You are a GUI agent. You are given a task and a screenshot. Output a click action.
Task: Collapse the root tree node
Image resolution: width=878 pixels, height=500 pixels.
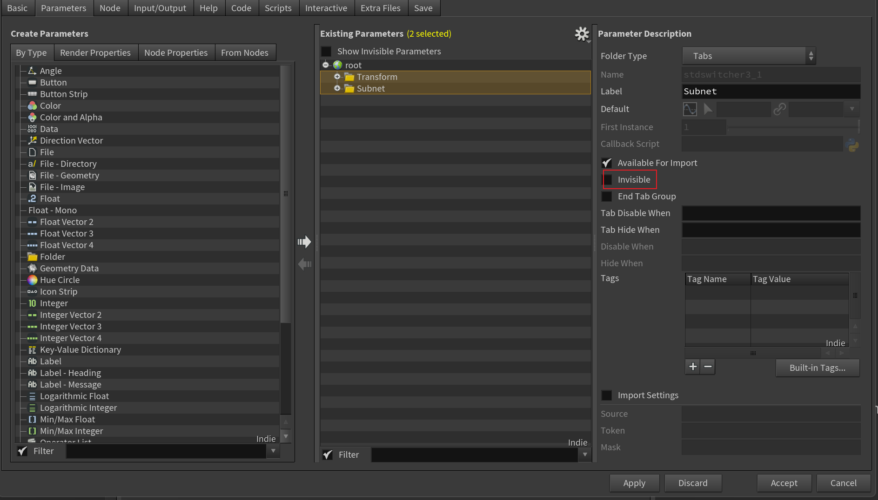tap(325, 65)
